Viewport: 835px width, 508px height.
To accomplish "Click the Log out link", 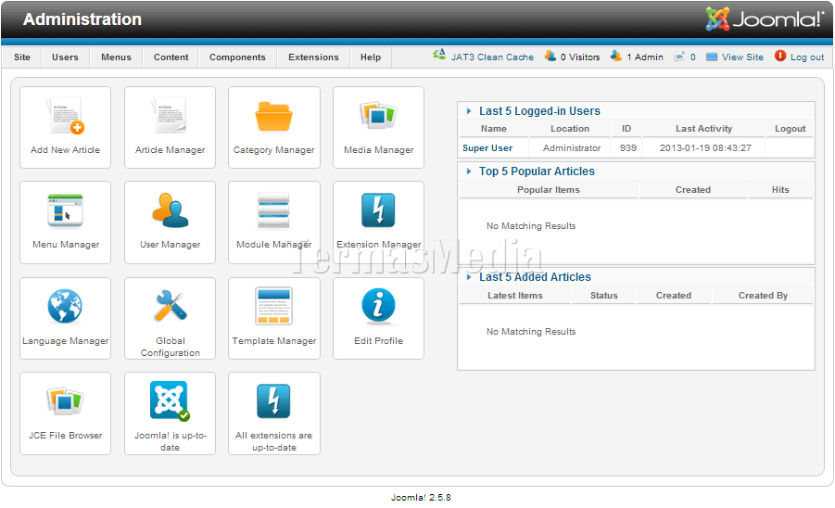I will [x=807, y=57].
